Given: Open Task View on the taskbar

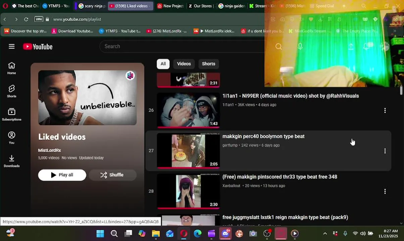Looking at the screenshot, I should point(128,234).
